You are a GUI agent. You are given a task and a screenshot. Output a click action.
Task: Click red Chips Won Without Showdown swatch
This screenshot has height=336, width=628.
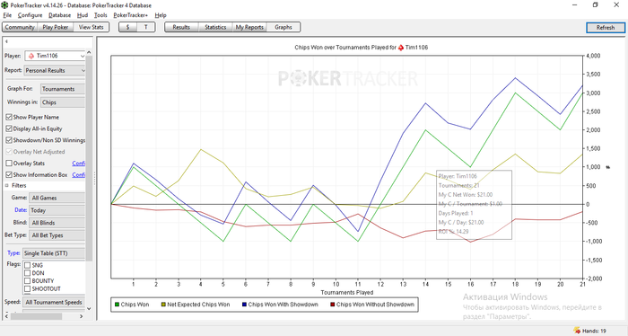pyautogui.click(x=333, y=305)
